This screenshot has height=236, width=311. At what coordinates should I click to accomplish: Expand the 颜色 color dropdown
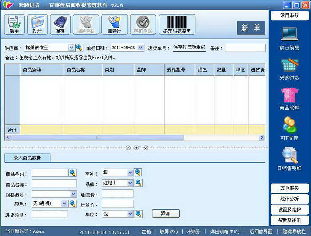pos(64,204)
